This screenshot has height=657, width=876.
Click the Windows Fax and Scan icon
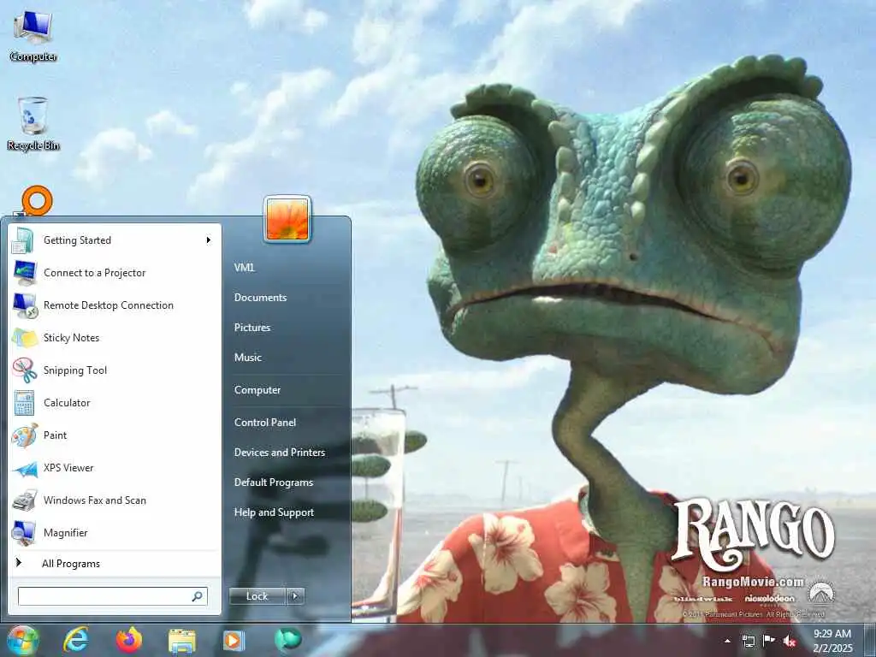pos(25,500)
